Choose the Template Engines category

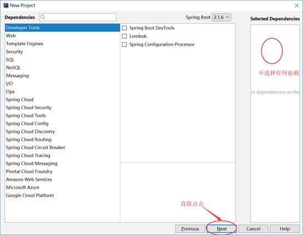pyautogui.click(x=62, y=44)
